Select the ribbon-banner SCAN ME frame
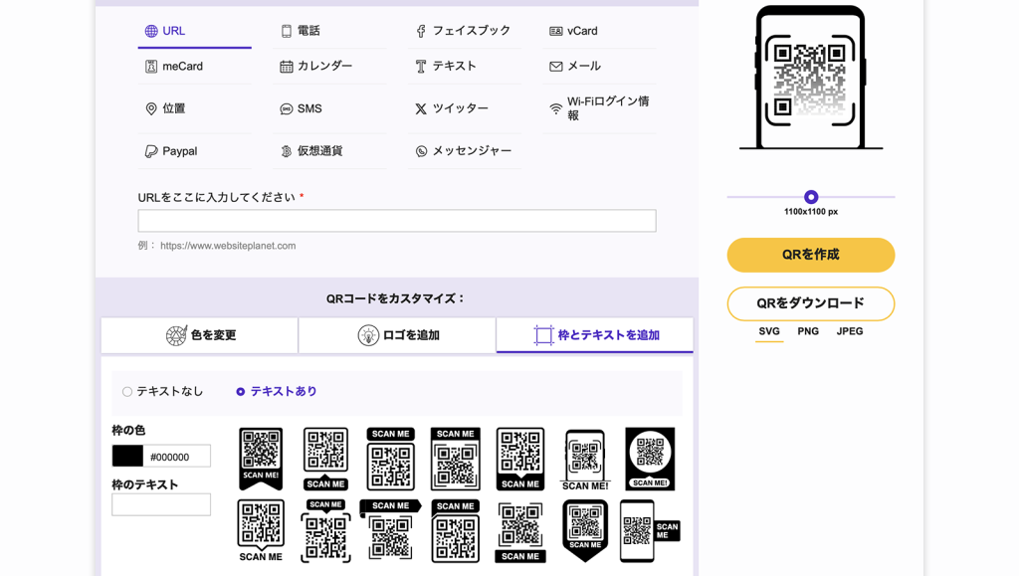 pyautogui.click(x=390, y=530)
